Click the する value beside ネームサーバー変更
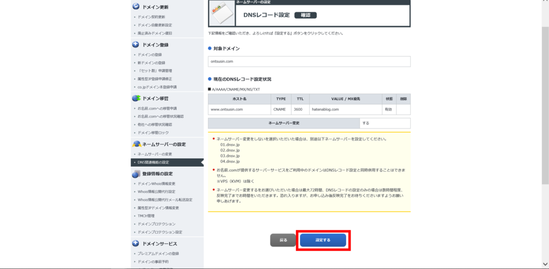The height and width of the screenshot is (269, 549). tap(385, 123)
